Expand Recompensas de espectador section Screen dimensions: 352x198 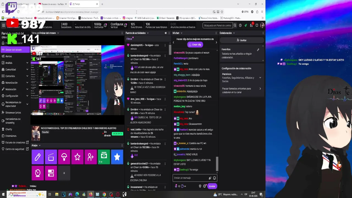tap(27, 104)
